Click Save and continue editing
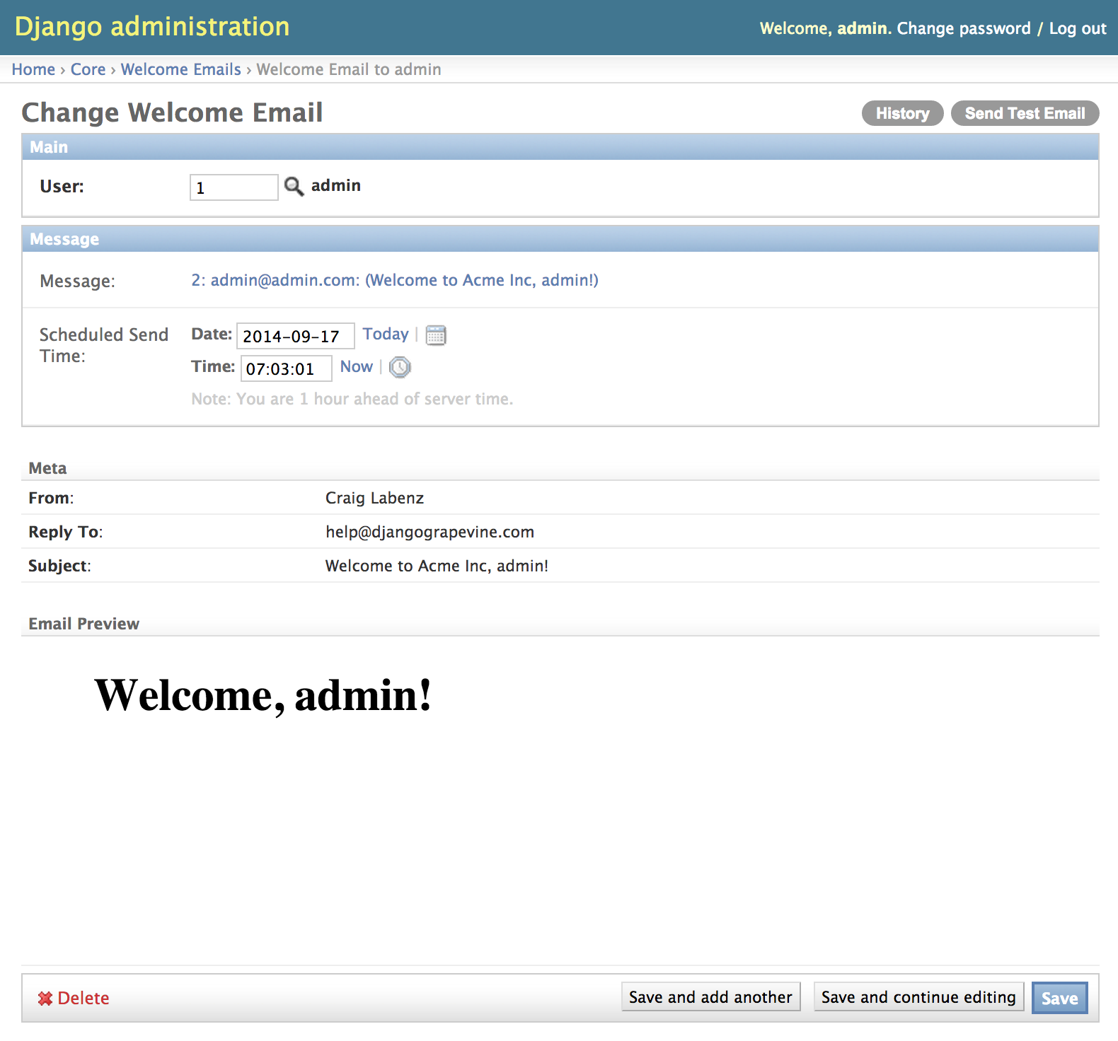The width and height of the screenshot is (1118, 1041). [x=918, y=996]
